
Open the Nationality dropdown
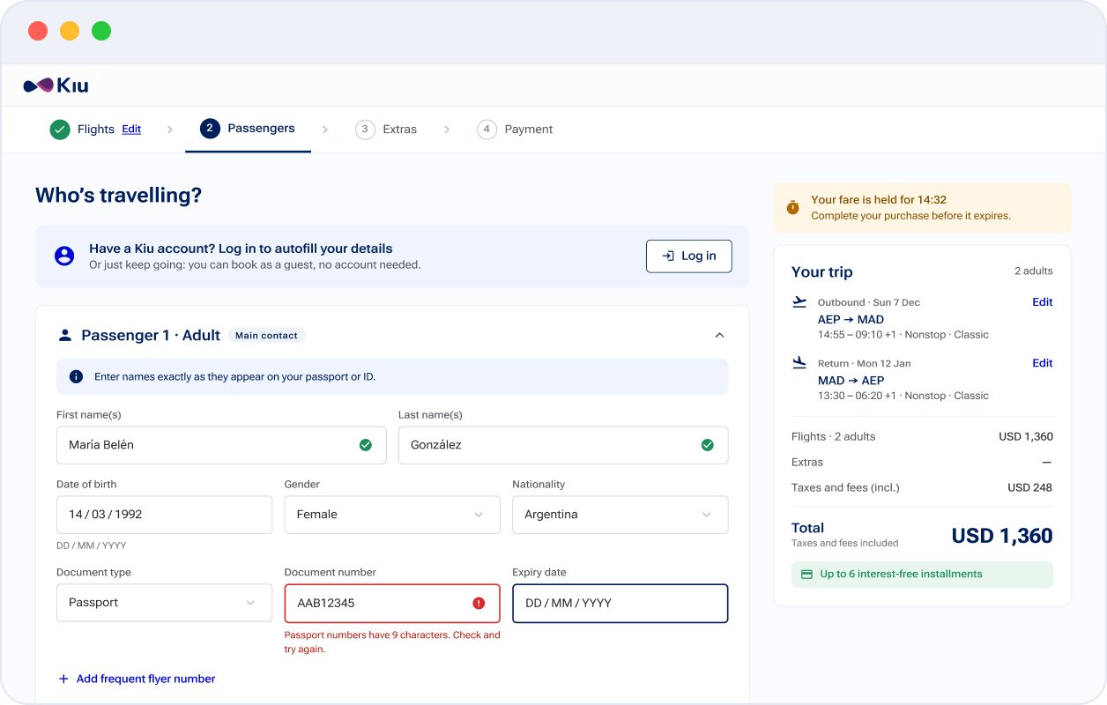tap(620, 515)
